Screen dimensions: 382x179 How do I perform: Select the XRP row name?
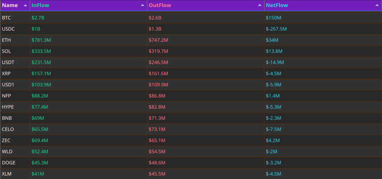tap(6, 74)
